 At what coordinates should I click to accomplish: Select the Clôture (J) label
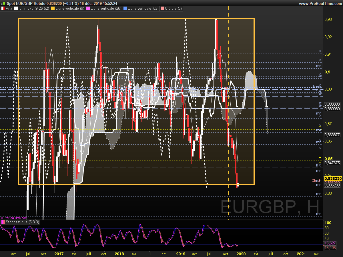(x=173, y=9)
